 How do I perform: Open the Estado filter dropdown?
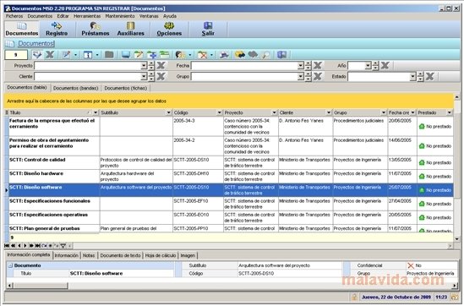(412, 77)
